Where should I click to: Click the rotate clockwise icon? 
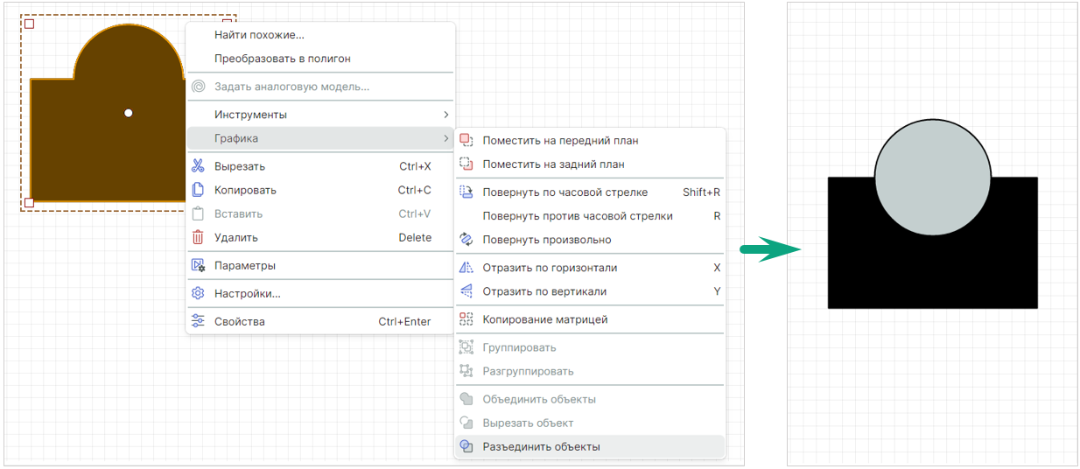pyautogui.click(x=466, y=192)
